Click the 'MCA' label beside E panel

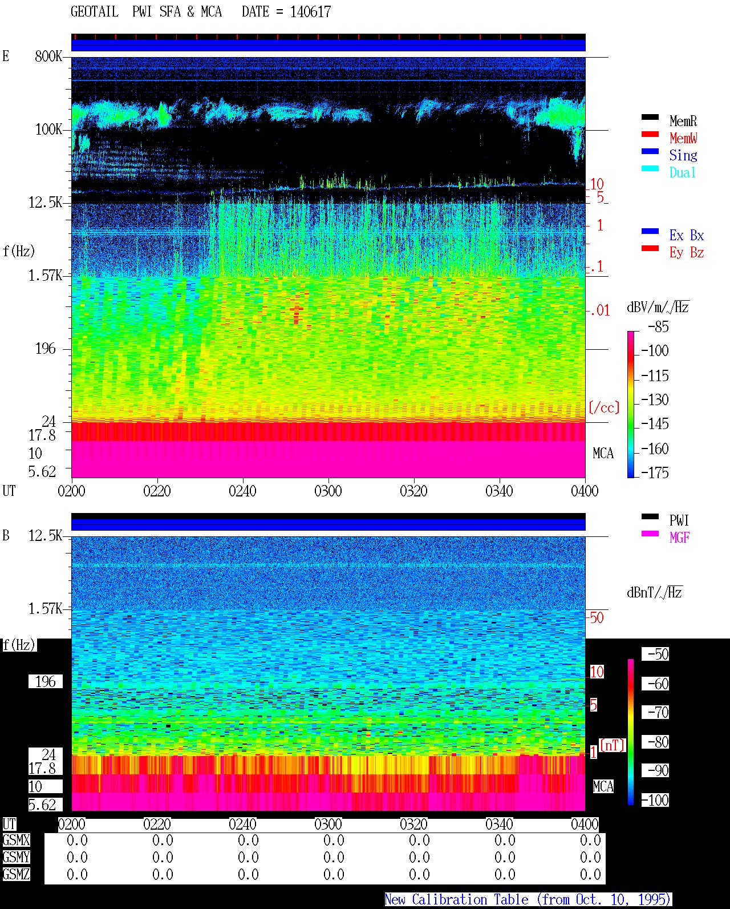(603, 454)
